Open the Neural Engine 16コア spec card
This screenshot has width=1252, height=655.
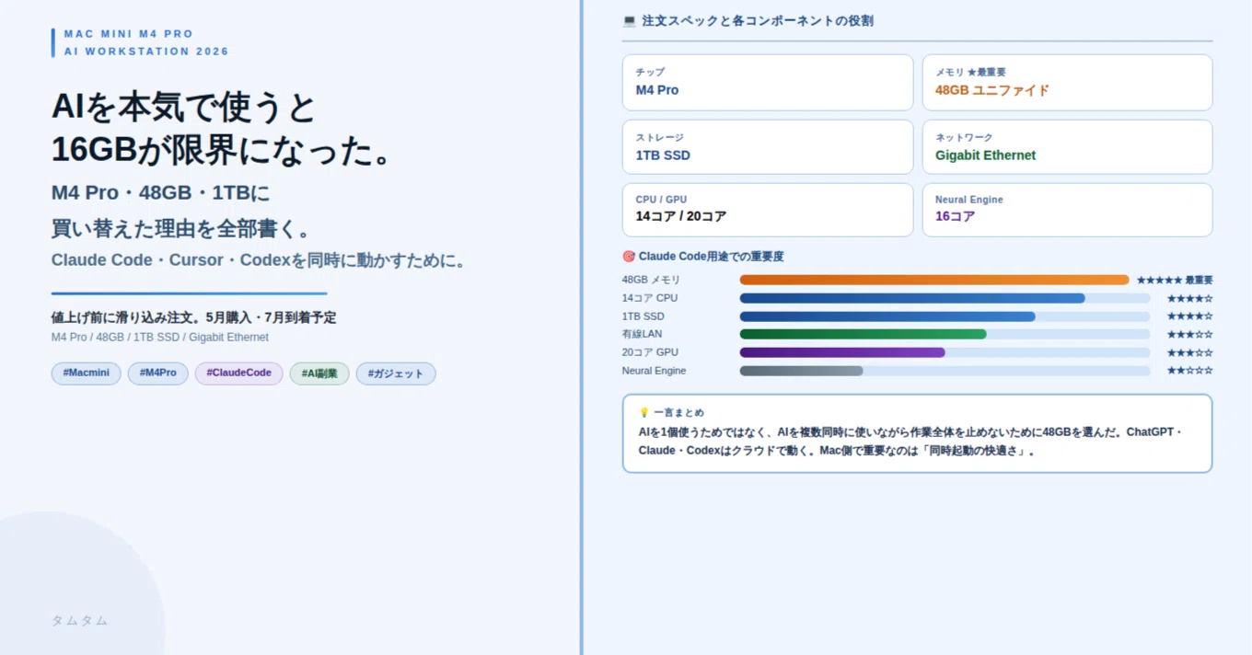(1067, 210)
